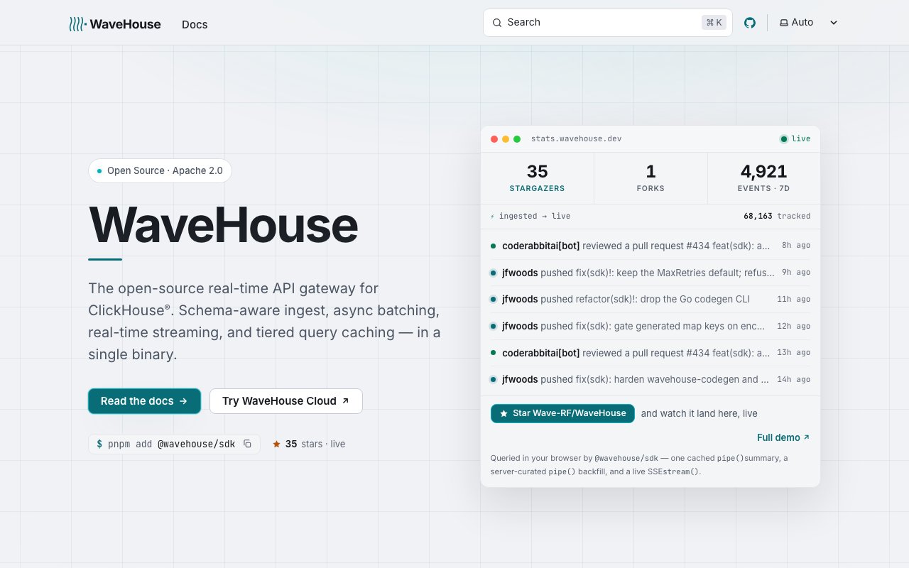909x568 pixels.
Task: Click the "stats.wavehouse.dev" address text
Action: (576, 138)
